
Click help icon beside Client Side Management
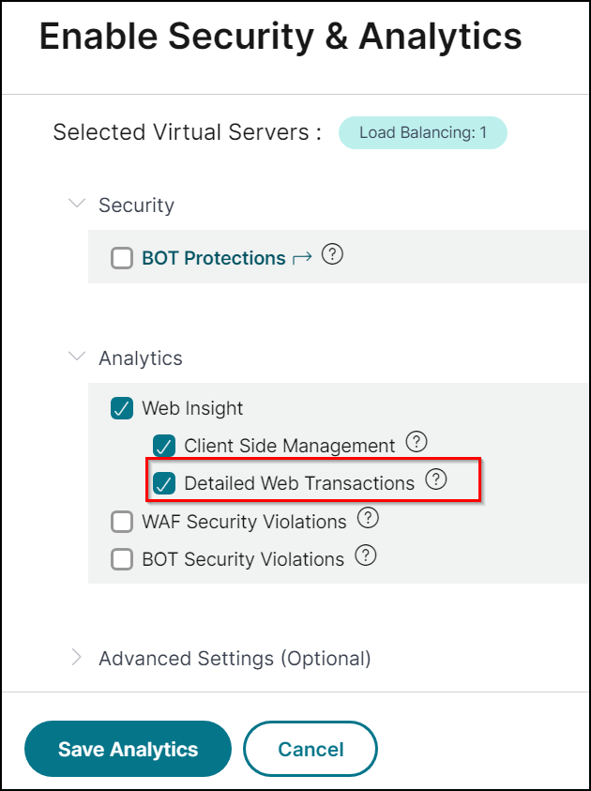click(x=417, y=442)
